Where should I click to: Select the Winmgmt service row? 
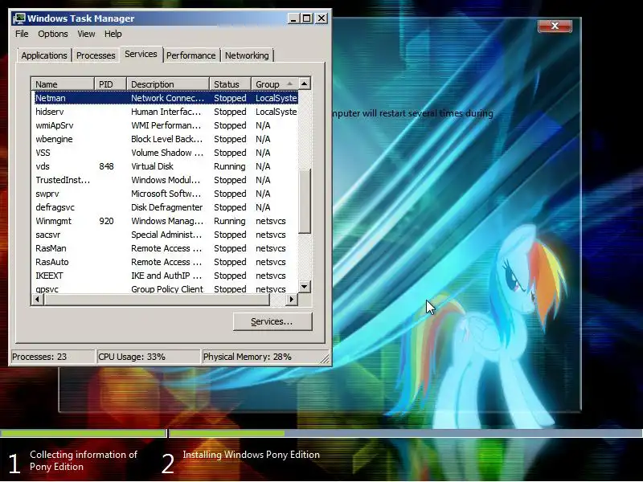166,221
